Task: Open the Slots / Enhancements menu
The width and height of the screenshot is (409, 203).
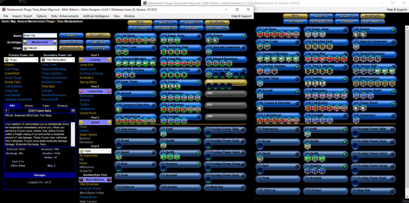Action: [x=65, y=16]
